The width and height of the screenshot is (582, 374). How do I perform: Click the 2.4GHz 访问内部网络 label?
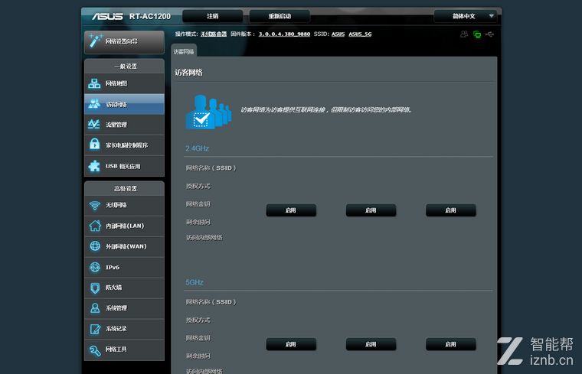pos(204,238)
